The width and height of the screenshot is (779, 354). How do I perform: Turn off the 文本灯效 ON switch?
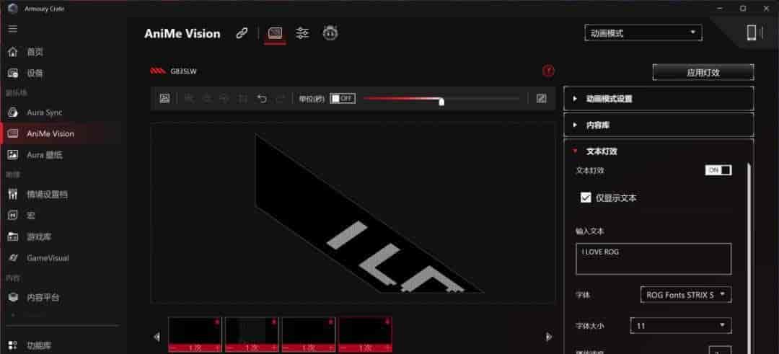tap(718, 170)
